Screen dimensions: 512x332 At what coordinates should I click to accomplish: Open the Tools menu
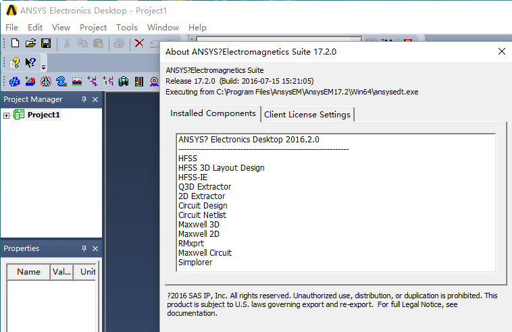pyautogui.click(x=127, y=28)
